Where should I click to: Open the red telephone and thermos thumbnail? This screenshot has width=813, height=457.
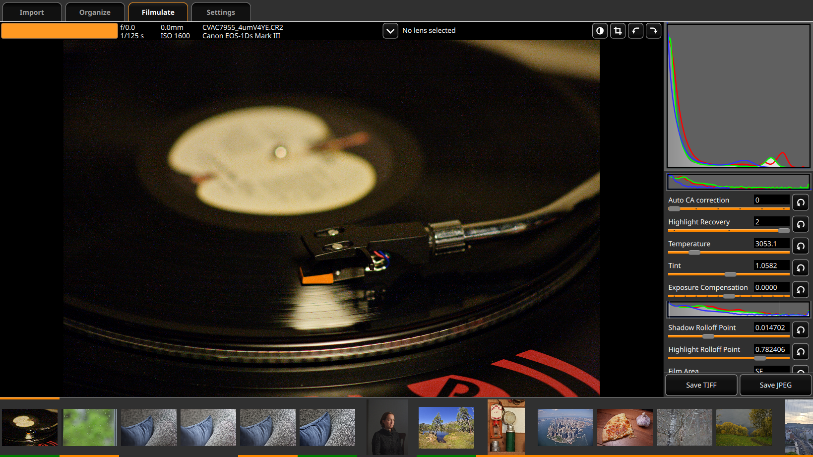[506, 427]
